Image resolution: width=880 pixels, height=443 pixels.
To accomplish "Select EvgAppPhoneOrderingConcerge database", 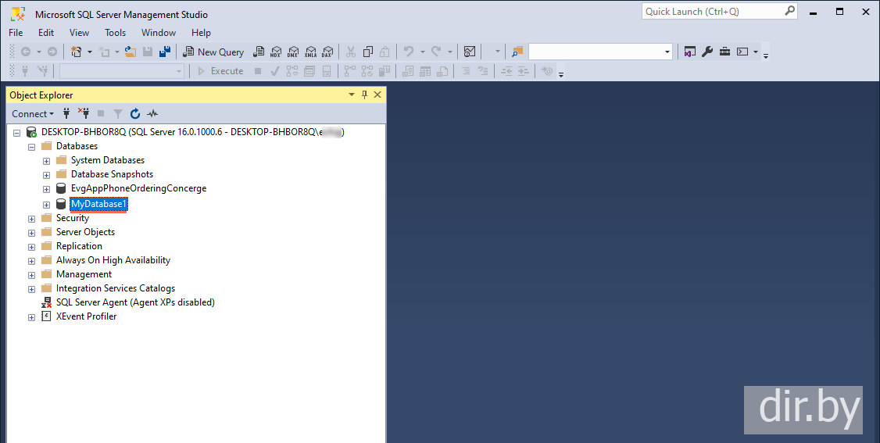I will coord(138,188).
